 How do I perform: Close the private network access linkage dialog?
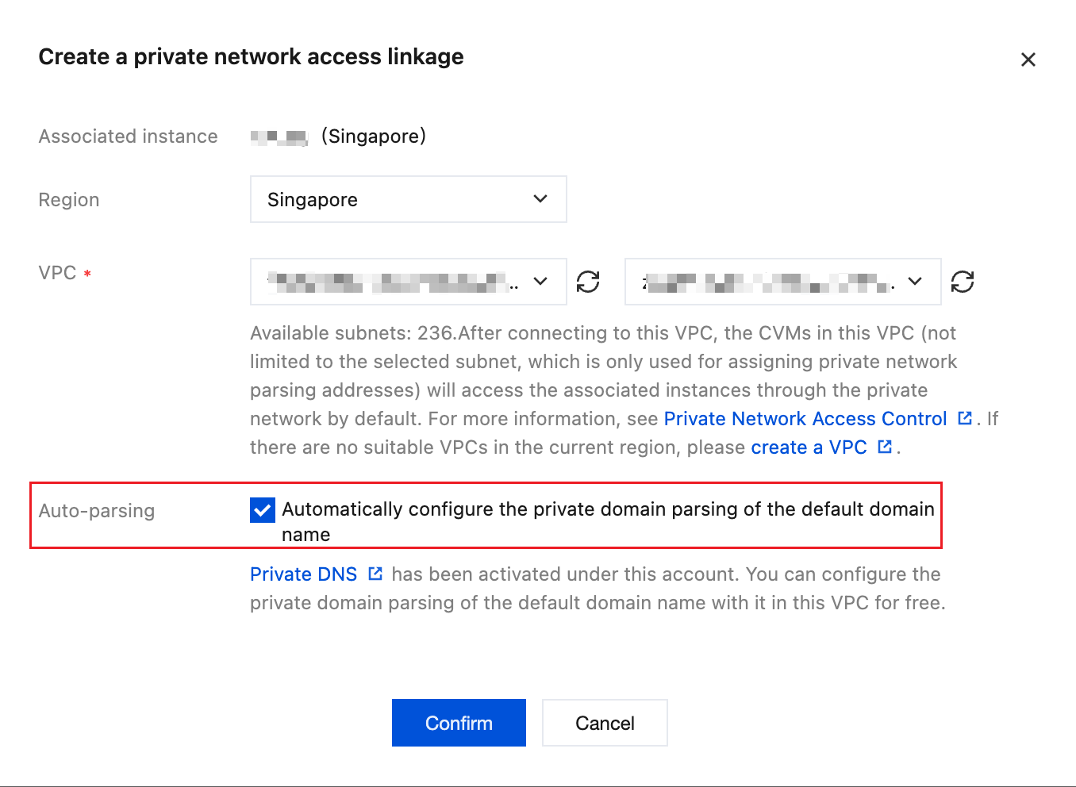[1028, 60]
